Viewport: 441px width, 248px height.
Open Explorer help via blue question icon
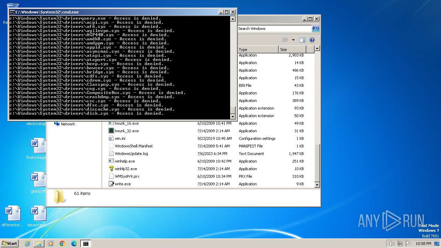[x=312, y=40]
